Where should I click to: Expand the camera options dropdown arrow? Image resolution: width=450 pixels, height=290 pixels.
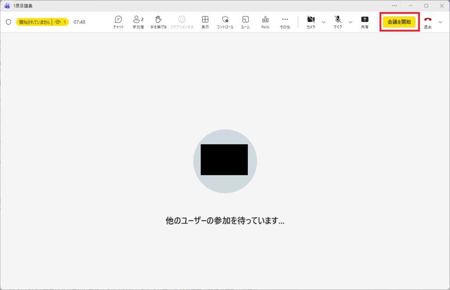point(324,22)
